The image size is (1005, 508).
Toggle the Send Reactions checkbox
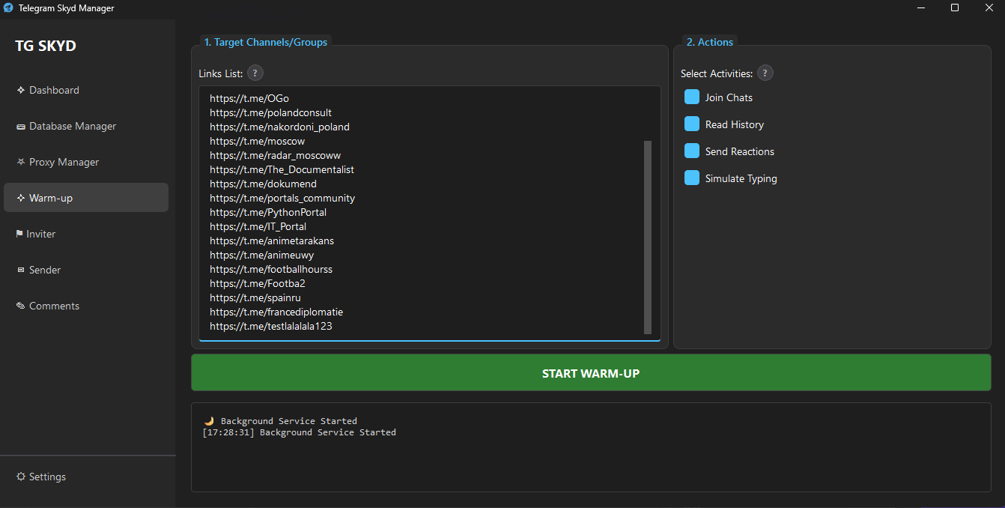pyautogui.click(x=692, y=151)
